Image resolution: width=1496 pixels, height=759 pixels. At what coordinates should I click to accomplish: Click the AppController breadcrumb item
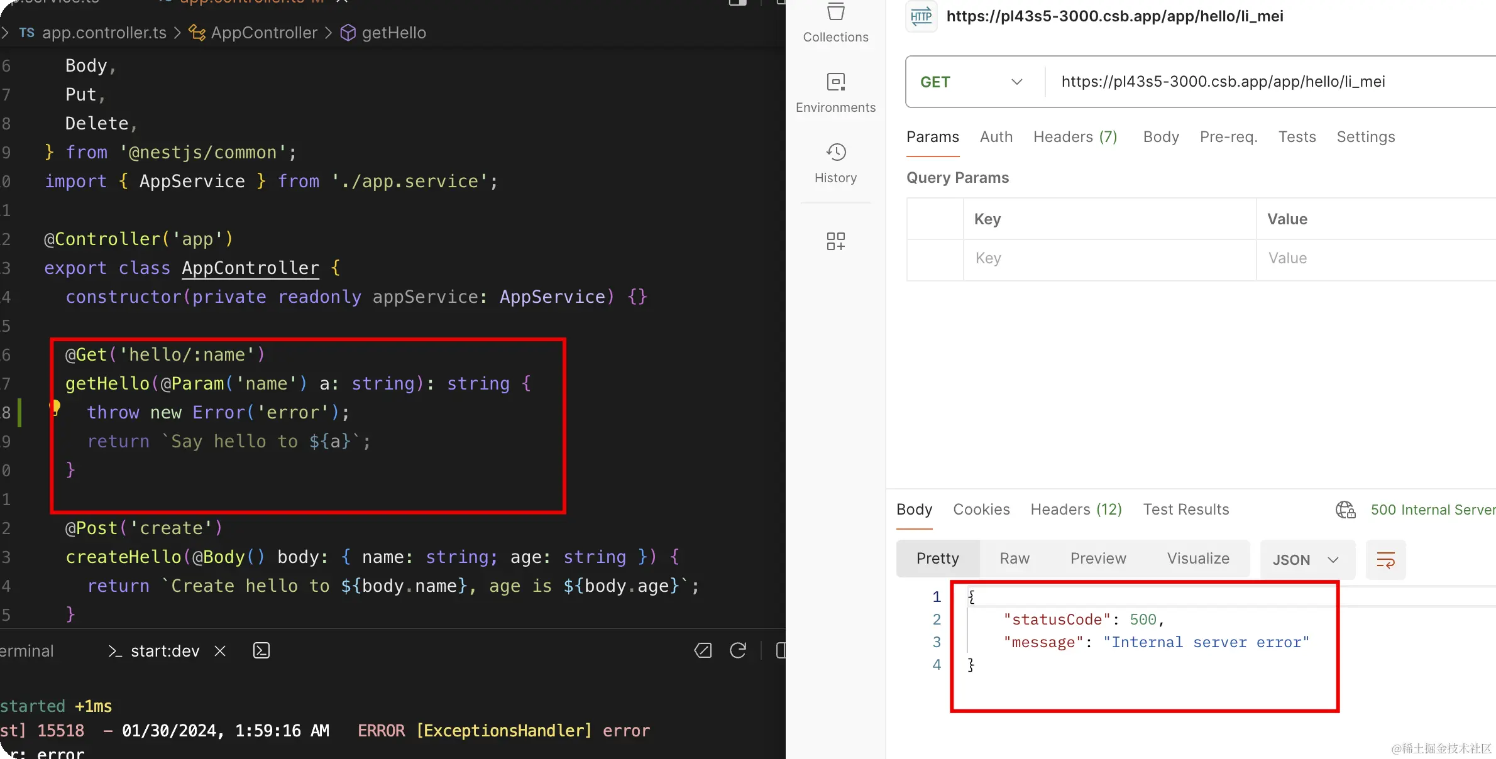pyautogui.click(x=254, y=33)
